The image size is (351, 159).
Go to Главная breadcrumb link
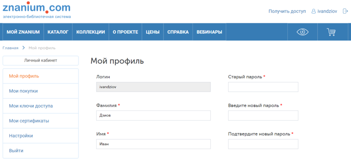(x=10, y=48)
